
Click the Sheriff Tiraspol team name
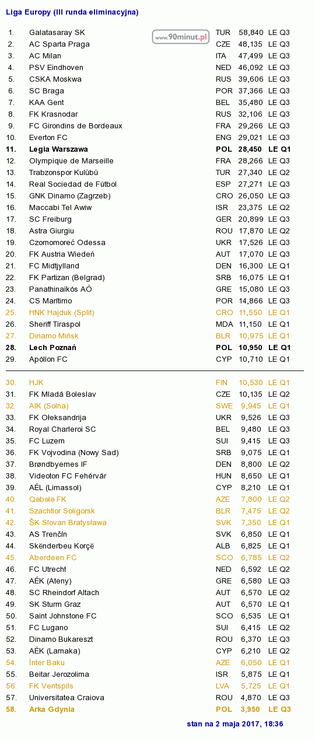point(55,324)
